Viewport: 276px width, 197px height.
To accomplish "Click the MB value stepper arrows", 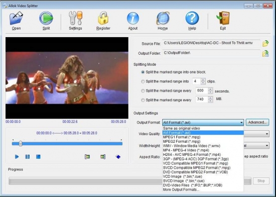I will pos(210,100).
